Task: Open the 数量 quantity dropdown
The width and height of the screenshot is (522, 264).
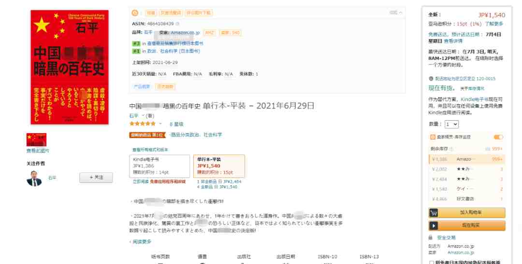Action: (x=452, y=125)
